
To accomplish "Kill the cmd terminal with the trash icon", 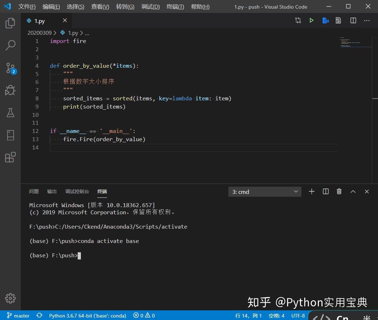I will point(339,191).
